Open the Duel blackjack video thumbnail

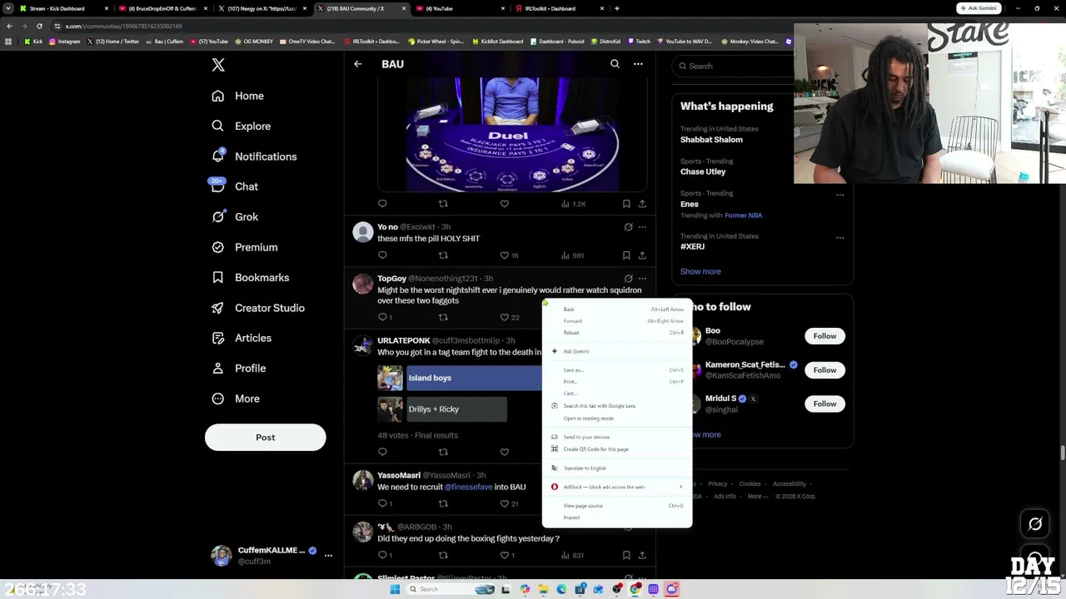[512, 134]
